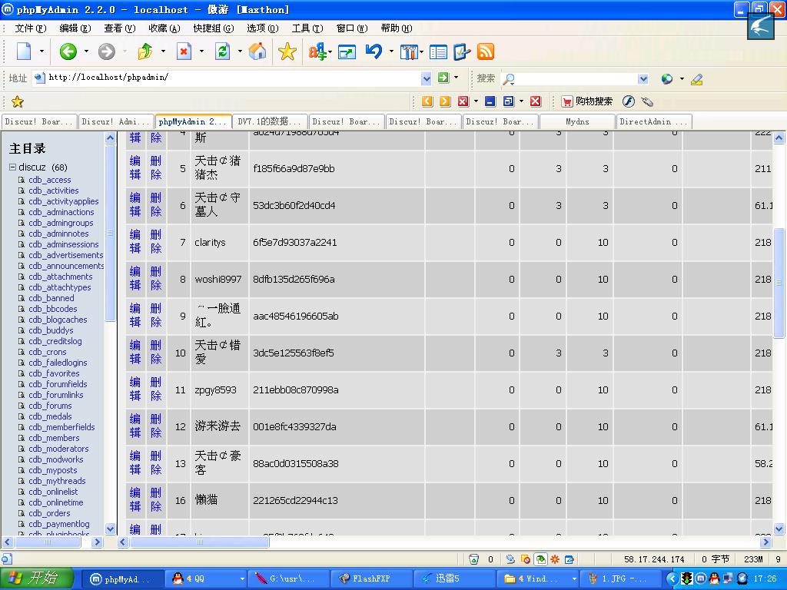Viewport: 787px width, 590px height.
Task: Click the New page toolbar icon
Action: pos(24,51)
